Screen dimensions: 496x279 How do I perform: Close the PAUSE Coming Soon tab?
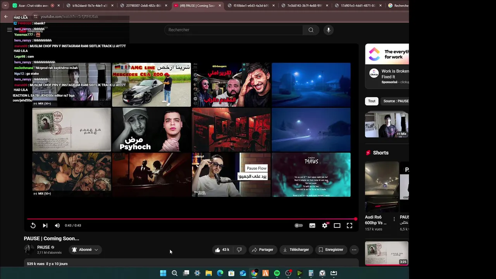click(x=220, y=5)
